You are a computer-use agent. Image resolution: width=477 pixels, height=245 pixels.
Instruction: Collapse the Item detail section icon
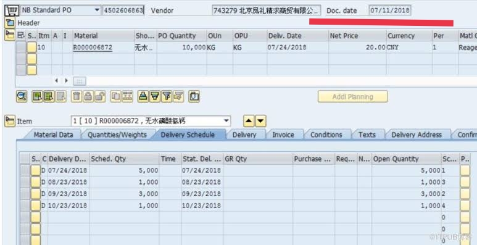coord(10,121)
